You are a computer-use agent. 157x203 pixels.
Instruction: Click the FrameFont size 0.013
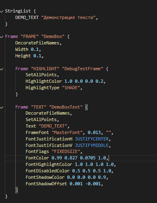(x=94, y=132)
